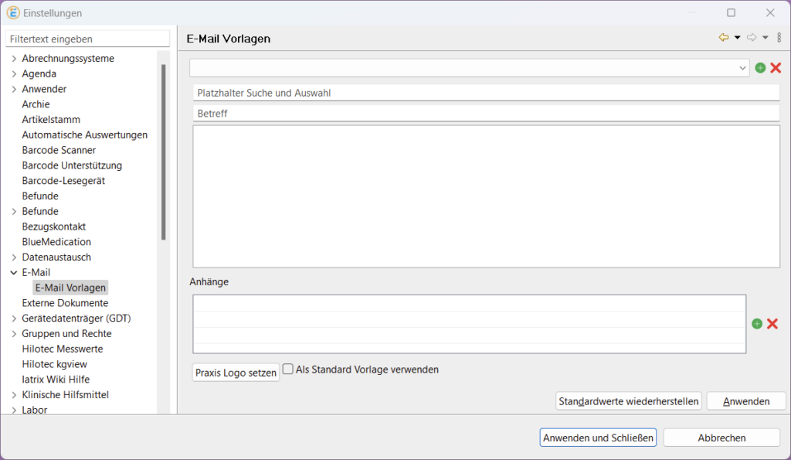
Task: Go back with yellow back arrow
Action: (x=724, y=38)
